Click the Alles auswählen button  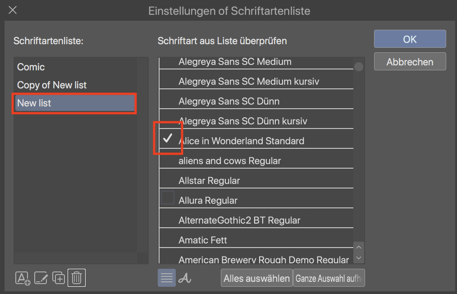coord(256,278)
